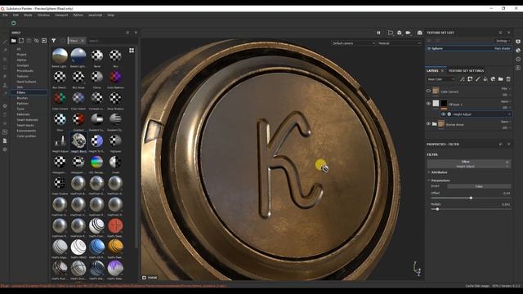Click the third icon in right dock
This screenshot has width=523, height=294.
[518, 59]
